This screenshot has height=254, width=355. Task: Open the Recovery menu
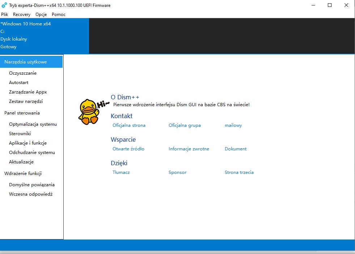click(x=22, y=14)
